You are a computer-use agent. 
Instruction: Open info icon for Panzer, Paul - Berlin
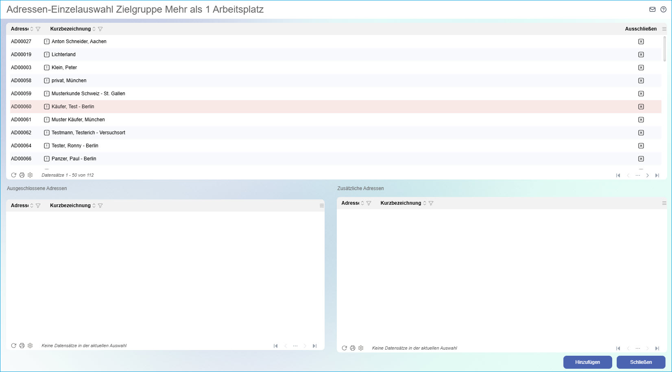click(x=47, y=159)
